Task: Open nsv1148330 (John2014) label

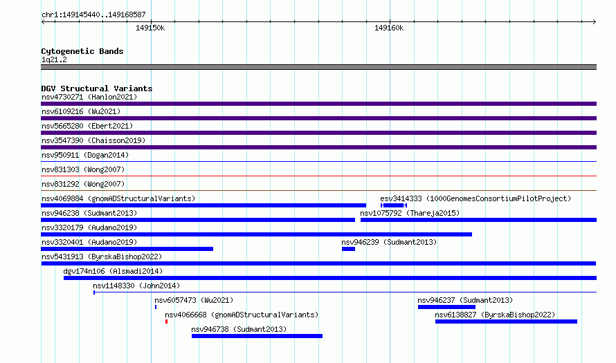Action: 136,286
